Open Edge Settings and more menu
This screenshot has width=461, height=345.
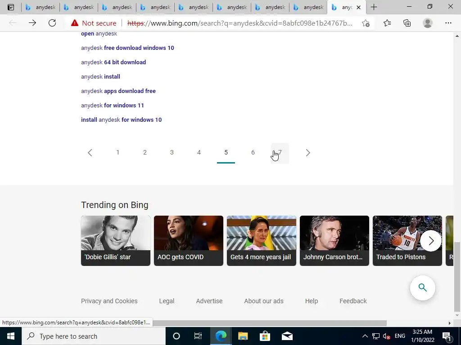[x=448, y=23]
